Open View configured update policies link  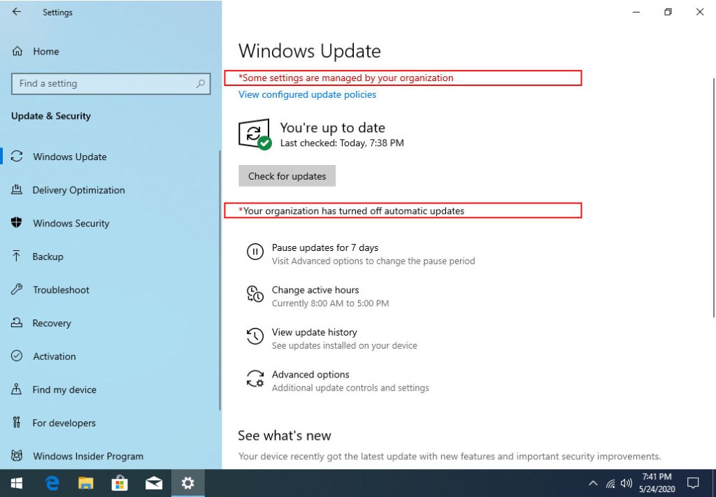click(x=308, y=94)
